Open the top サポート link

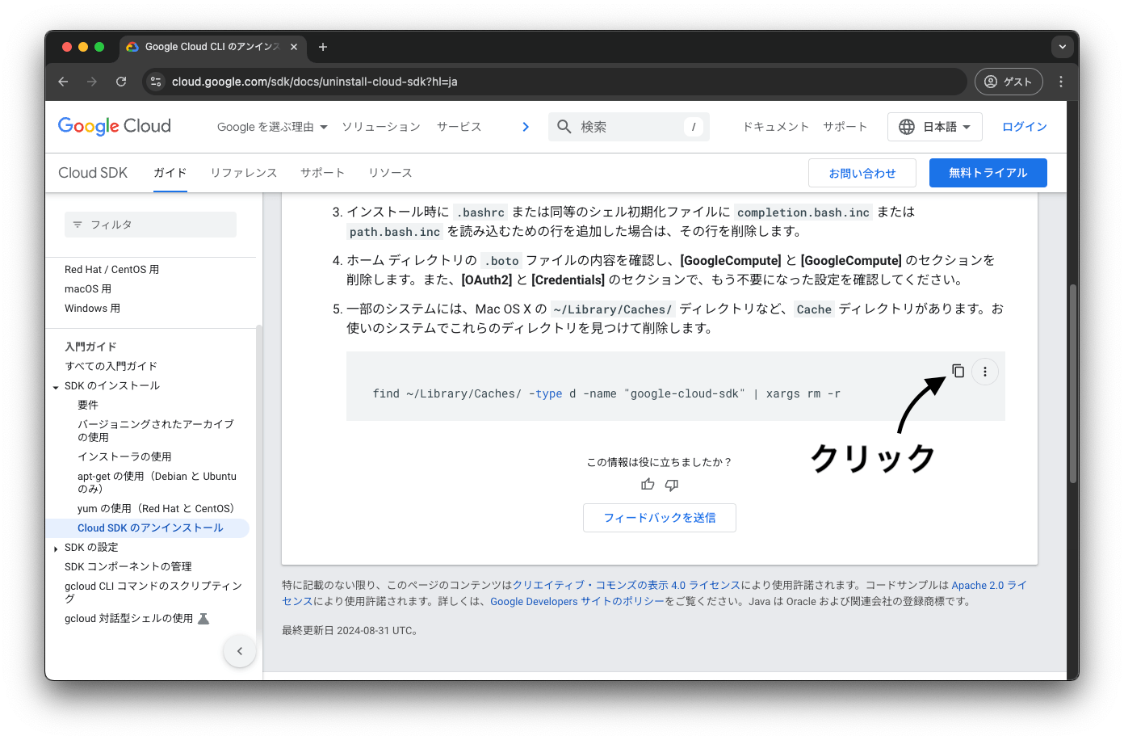(x=845, y=127)
